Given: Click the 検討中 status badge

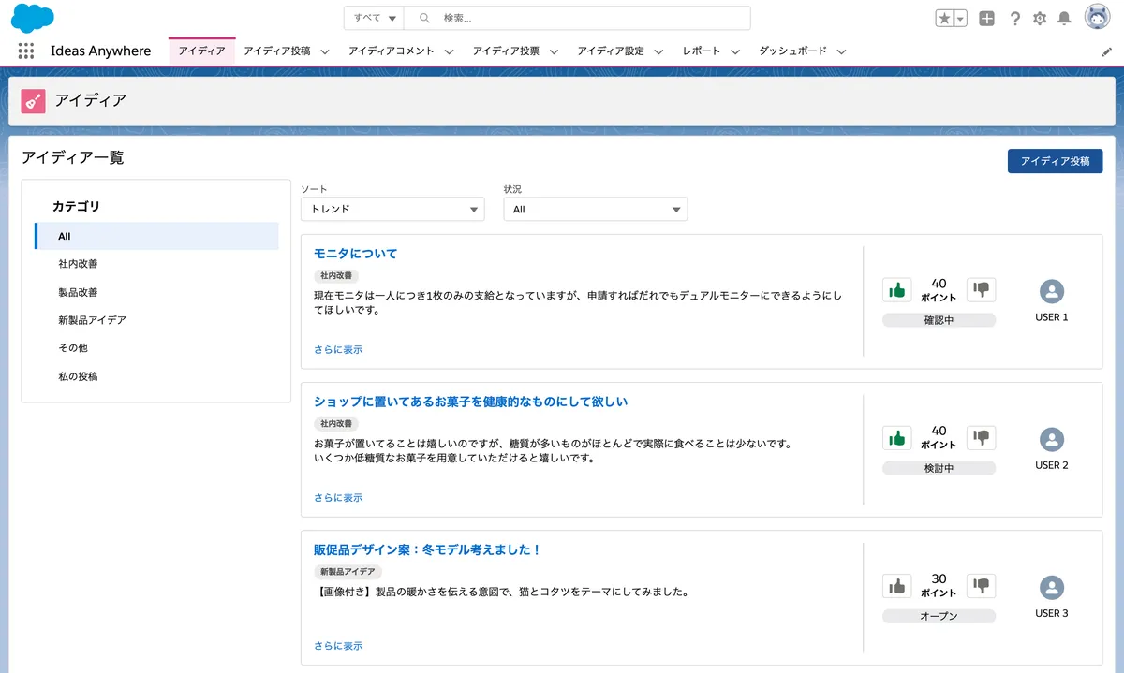Looking at the screenshot, I should coord(939,468).
